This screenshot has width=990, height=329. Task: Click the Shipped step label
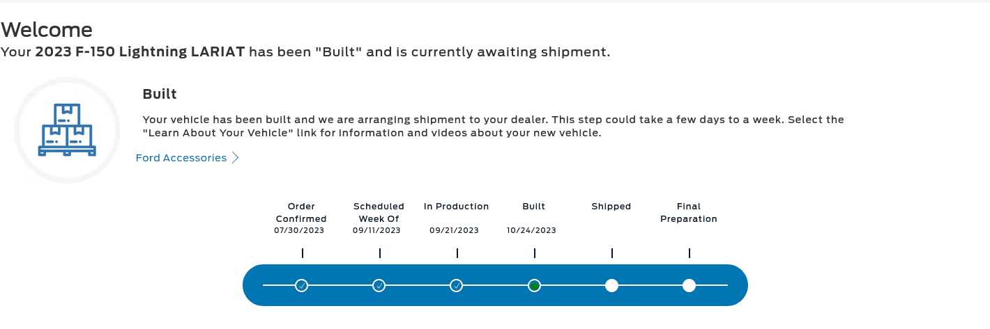point(611,207)
